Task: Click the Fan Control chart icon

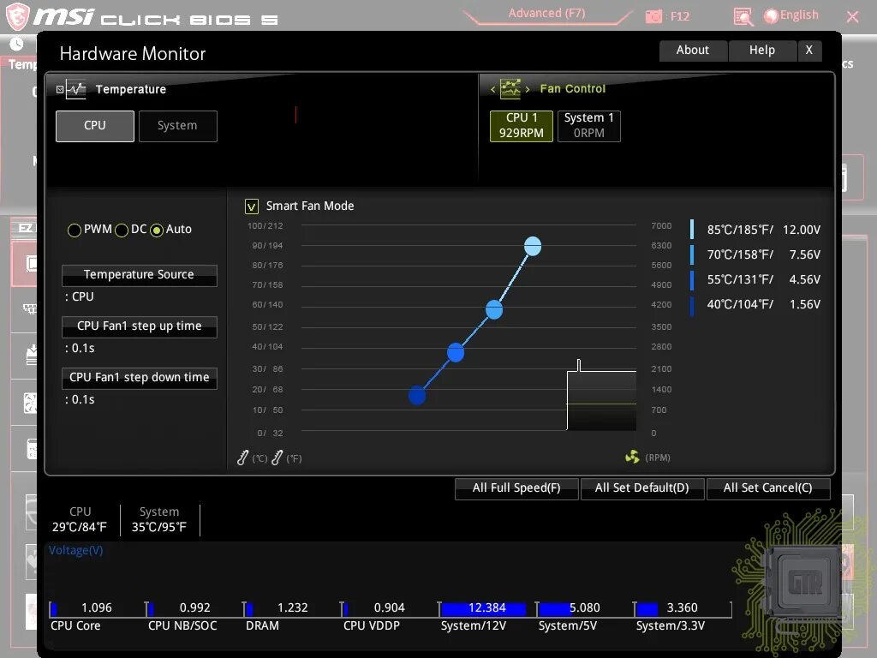Action: (x=510, y=88)
